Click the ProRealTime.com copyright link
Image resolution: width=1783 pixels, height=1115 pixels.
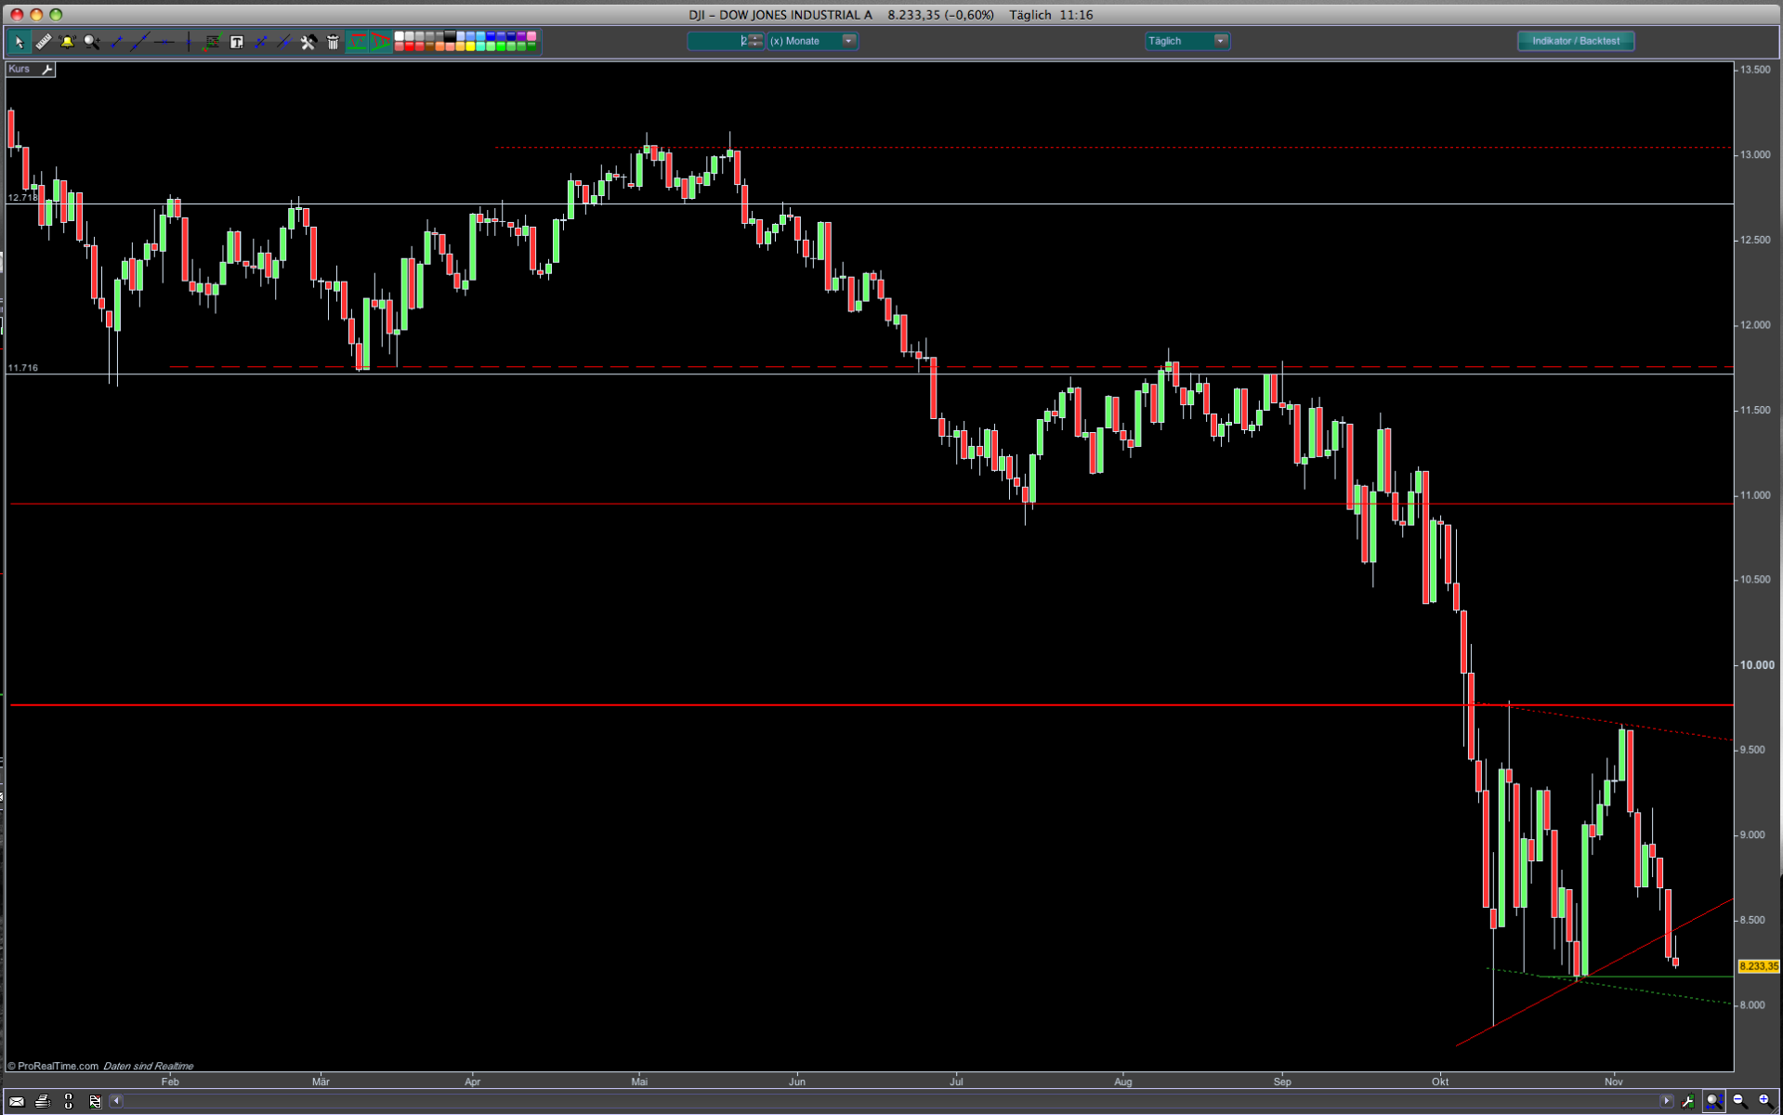pos(54,1066)
